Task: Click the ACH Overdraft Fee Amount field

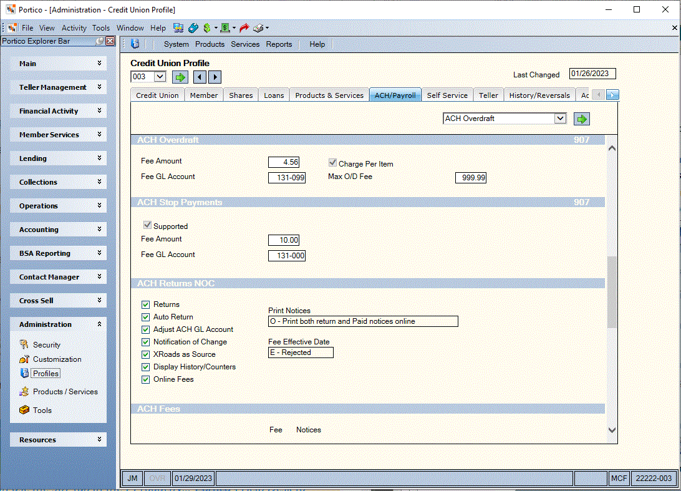Action: pos(284,162)
